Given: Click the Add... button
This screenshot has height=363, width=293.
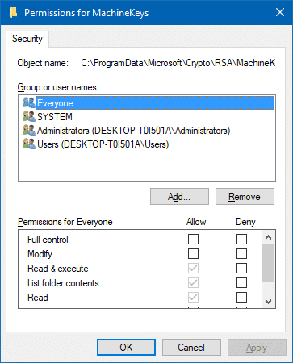Looking at the screenshot, I should pos(179,197).
